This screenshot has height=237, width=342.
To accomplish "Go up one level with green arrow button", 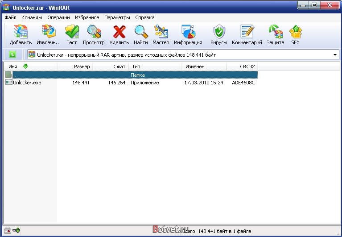I will coord(12,54).
